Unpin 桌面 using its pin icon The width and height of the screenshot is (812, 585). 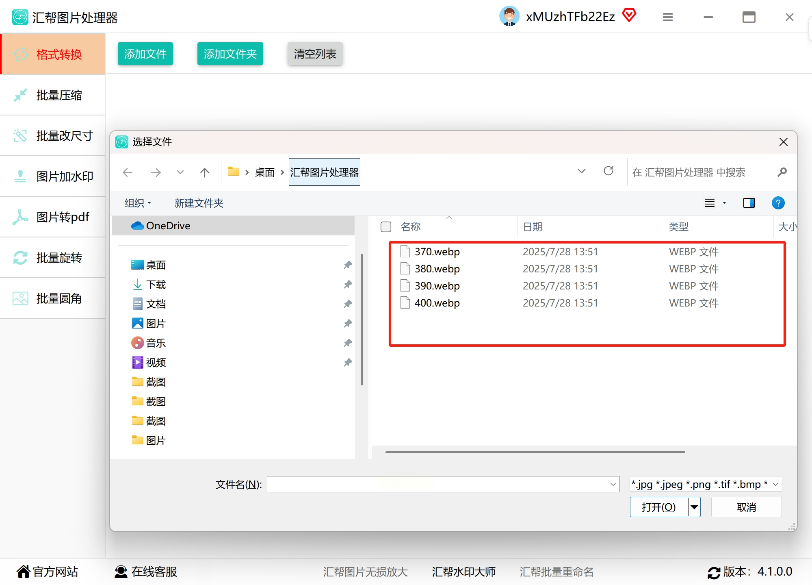coord(348,265)
